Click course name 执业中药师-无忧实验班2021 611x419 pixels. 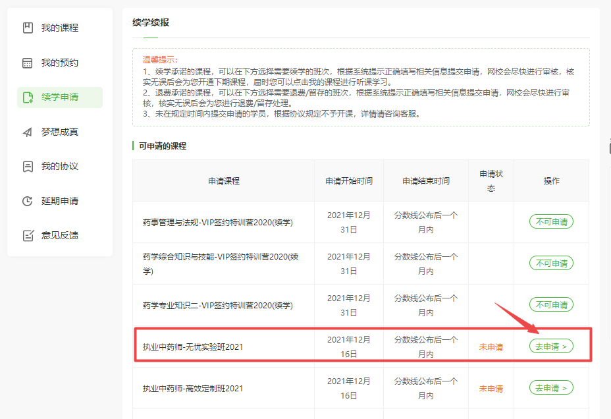(193, 347)
